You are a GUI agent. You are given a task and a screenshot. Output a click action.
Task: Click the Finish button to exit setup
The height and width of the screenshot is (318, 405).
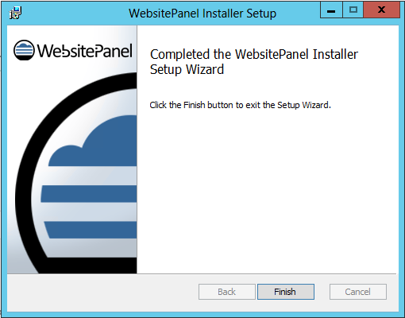pos(286,292)
